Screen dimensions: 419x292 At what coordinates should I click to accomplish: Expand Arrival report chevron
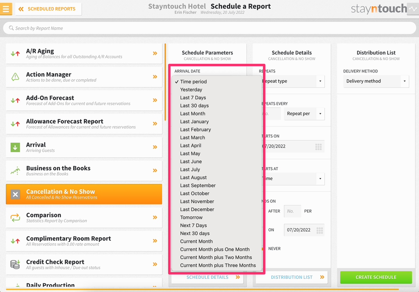click(155, 147)
